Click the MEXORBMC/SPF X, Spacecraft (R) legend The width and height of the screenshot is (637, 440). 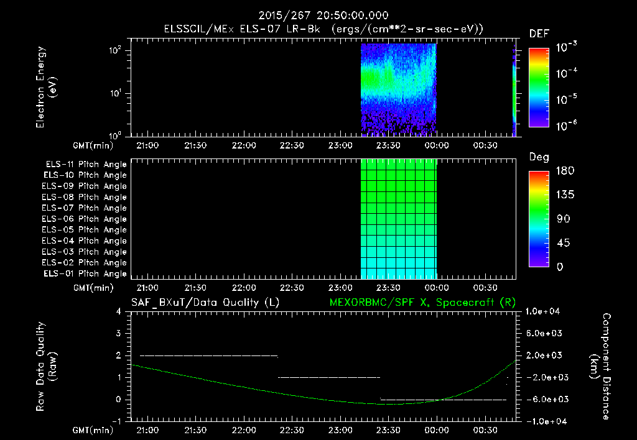click(422, 303)
